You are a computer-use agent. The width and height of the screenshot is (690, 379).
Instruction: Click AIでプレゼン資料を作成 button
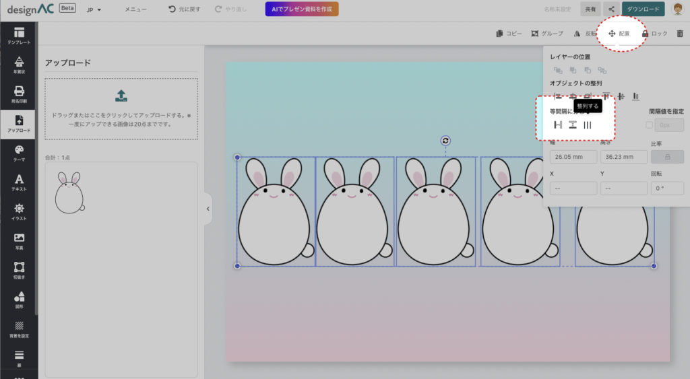[301, 9]
